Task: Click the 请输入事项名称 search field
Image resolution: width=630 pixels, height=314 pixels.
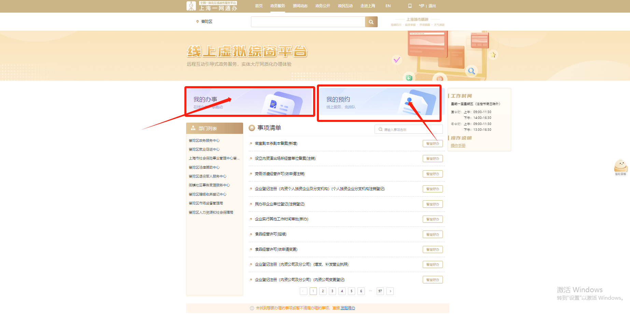Action: [411, 130]
